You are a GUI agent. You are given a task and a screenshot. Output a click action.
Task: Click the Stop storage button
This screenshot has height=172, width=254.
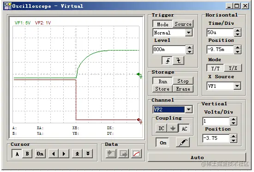[183, 81]
